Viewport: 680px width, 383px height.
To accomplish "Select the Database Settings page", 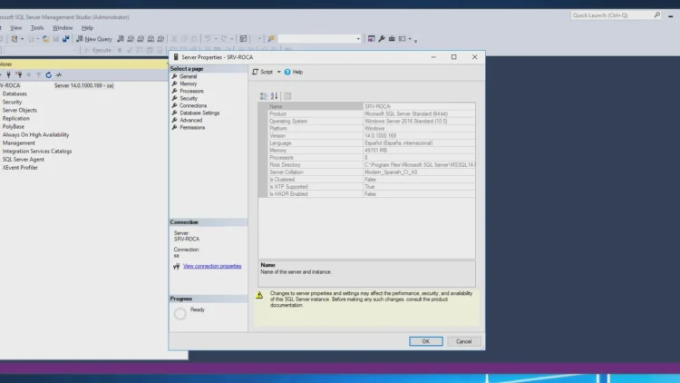I will (x=199, y=113).
